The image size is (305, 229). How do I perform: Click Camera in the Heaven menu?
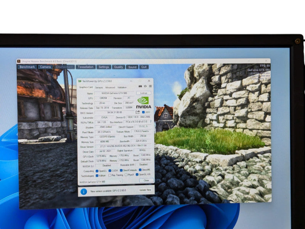tap(45, 67)
